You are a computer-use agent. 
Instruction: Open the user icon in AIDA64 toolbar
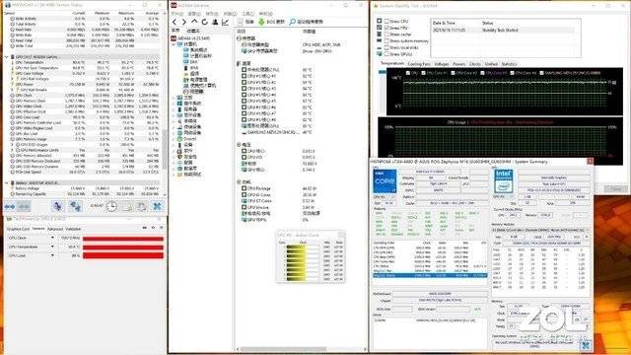215,22
